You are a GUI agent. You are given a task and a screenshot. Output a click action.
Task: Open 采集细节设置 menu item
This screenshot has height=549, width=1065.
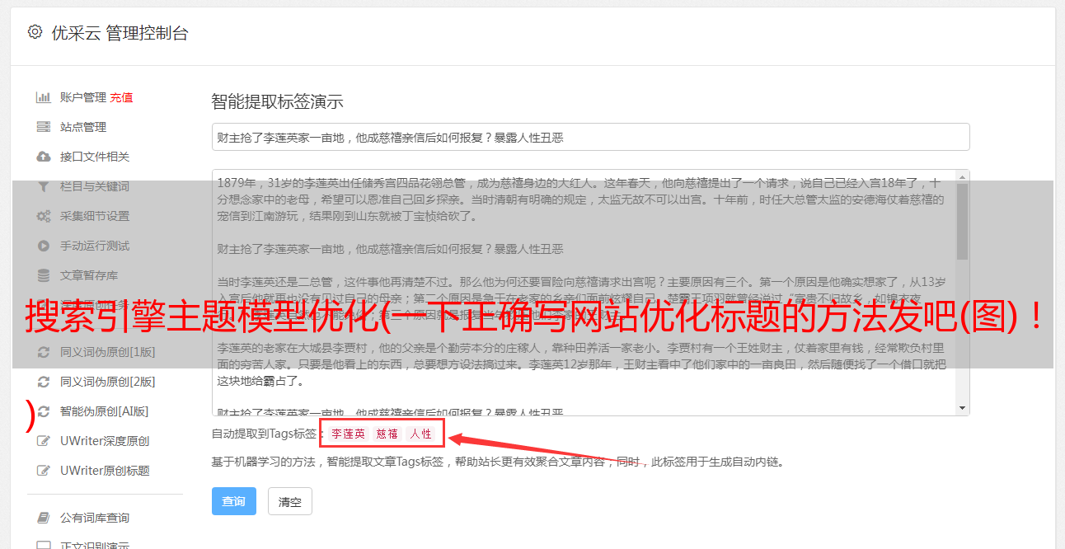[94, 216]
